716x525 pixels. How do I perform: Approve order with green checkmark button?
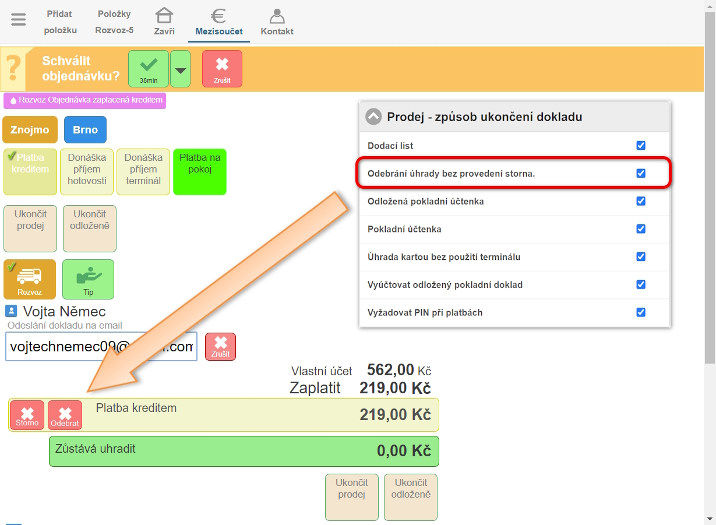[x=149, y=69]
